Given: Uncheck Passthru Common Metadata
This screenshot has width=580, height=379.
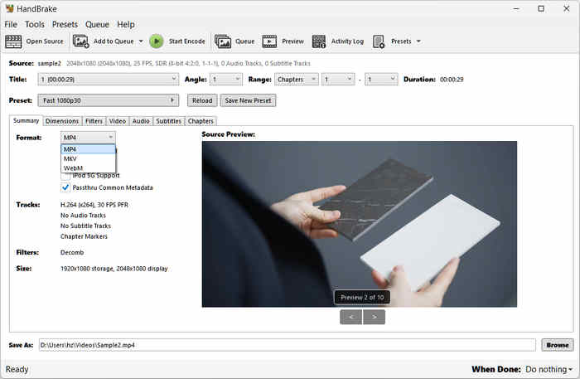Looking at the screenshot, I should pyautogui.click(x=65, y=187).
